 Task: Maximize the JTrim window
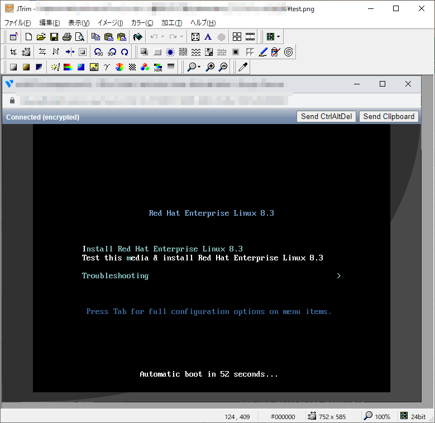[396, 8]
